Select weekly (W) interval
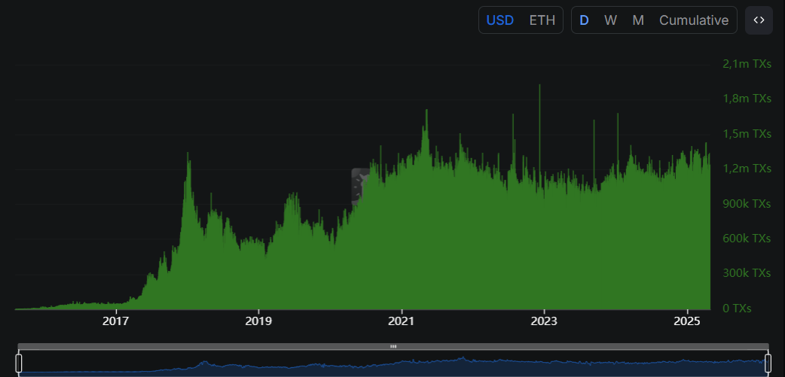Image resolution: width=785 pixels, height=377 pixels. [610, 20]
